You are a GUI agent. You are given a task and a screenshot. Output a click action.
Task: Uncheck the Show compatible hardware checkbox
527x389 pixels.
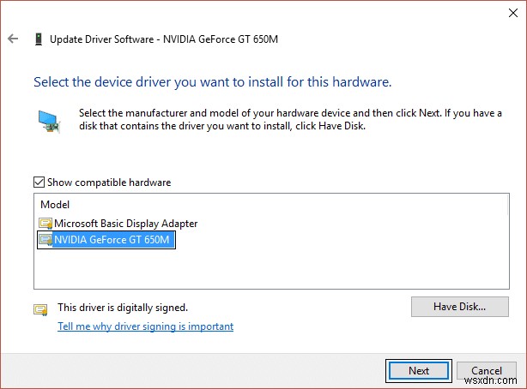pos(39,182)
